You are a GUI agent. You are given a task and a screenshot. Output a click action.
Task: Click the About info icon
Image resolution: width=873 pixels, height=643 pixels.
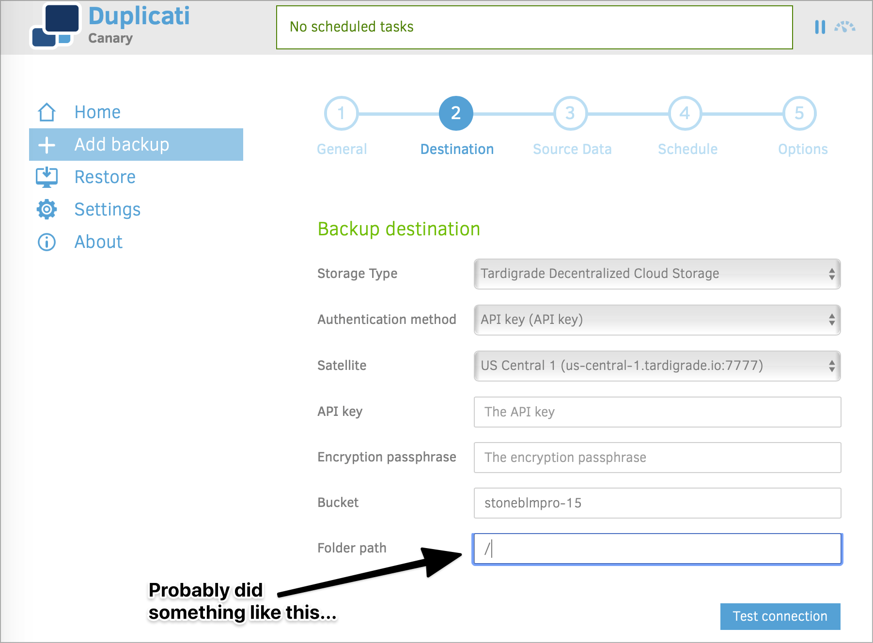point(47,242)
